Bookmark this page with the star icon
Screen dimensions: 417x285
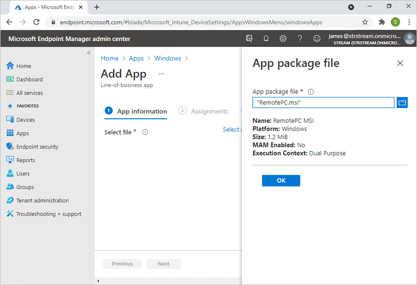365,22
